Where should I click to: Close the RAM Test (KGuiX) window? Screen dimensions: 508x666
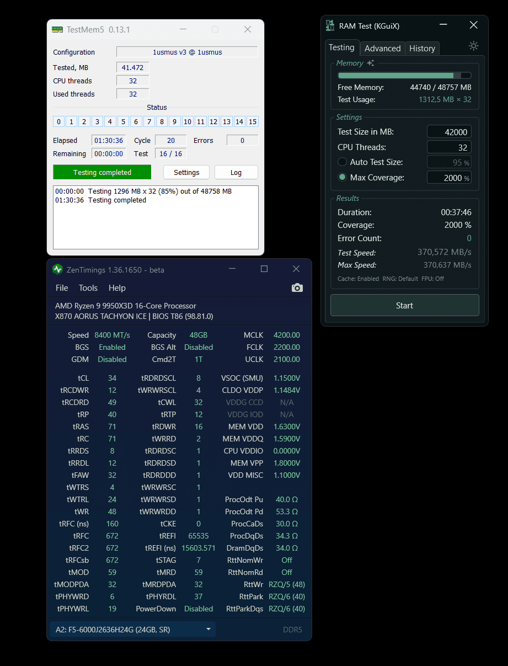[x=473, y=25]
